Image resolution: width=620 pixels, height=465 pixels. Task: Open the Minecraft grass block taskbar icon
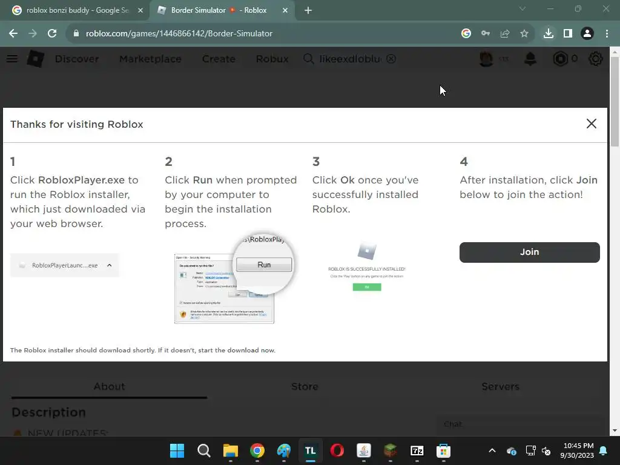pyautogui.click(x=391, y=450)
